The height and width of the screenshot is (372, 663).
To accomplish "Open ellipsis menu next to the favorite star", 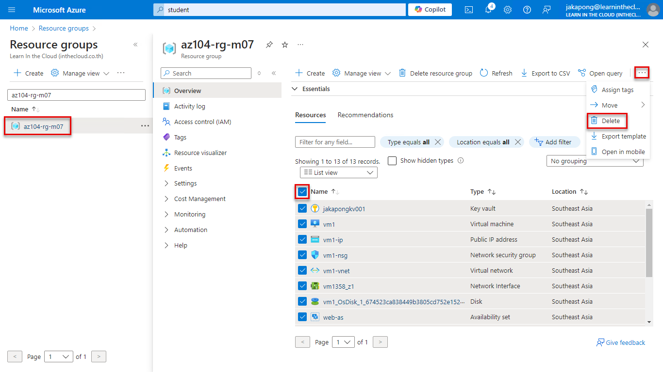I will (300, 45).
